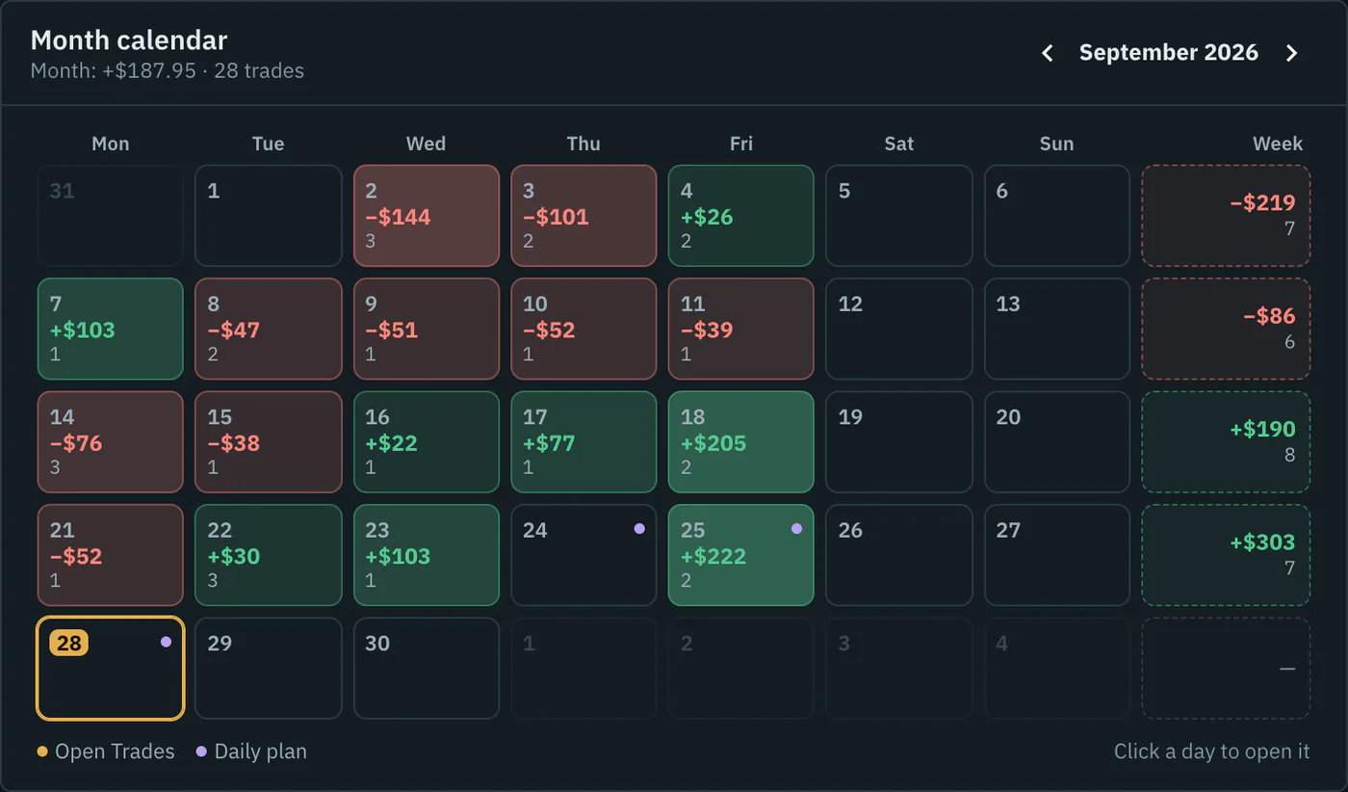Go to previous month with left chevron
This screenshot has width=1348, height=792.
click(1048, 53)
